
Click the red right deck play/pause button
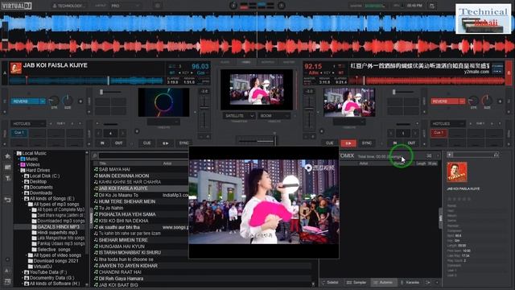[348, 143]
